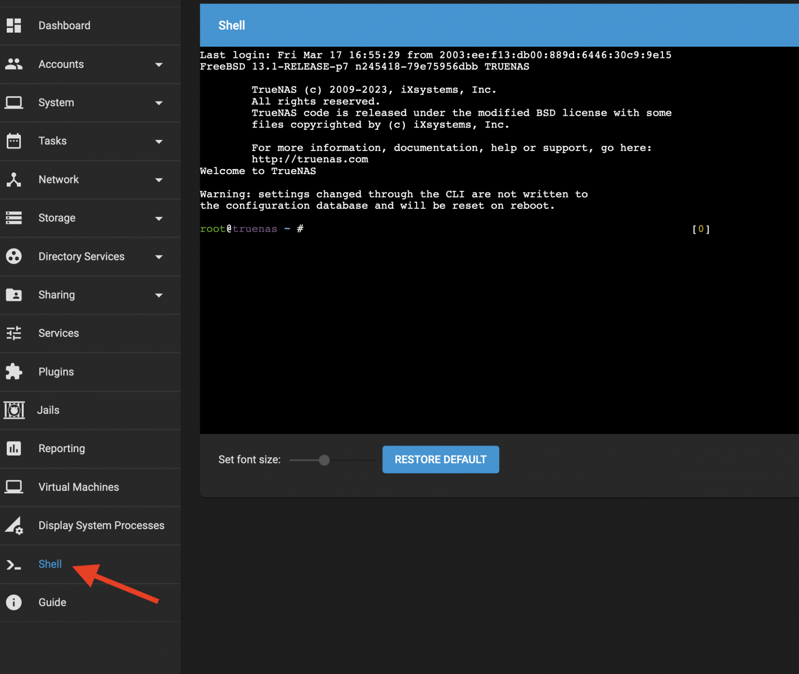Open the Virtual Machines page

tap(79, 487)
